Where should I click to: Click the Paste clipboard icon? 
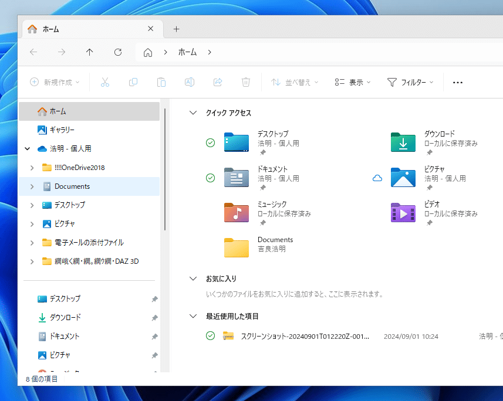point(161,83)
